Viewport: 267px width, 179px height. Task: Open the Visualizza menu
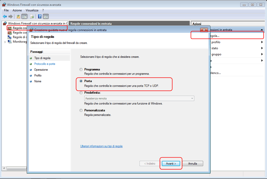click(32, 10)
